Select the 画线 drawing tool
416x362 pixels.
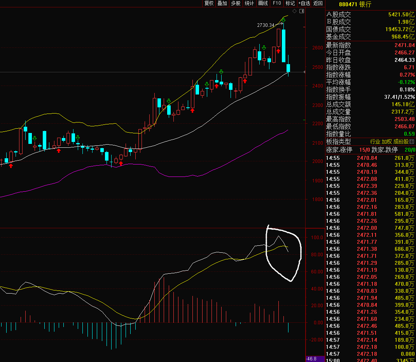[x=263, y=3]
